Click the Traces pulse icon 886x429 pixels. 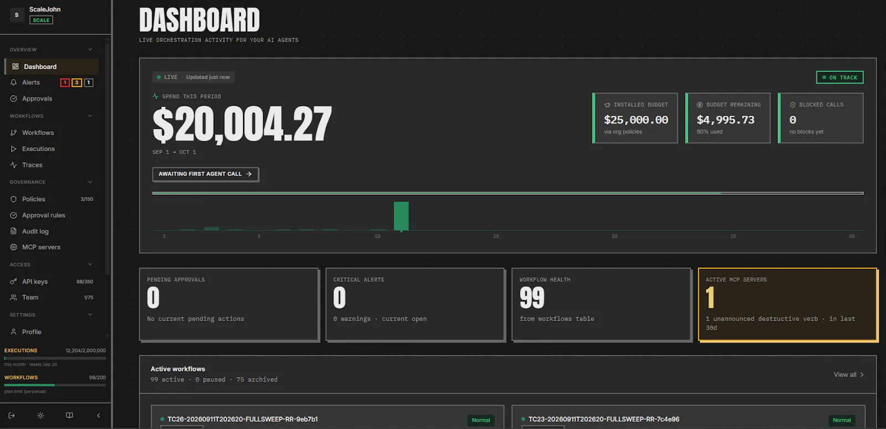tap(14, 165)
